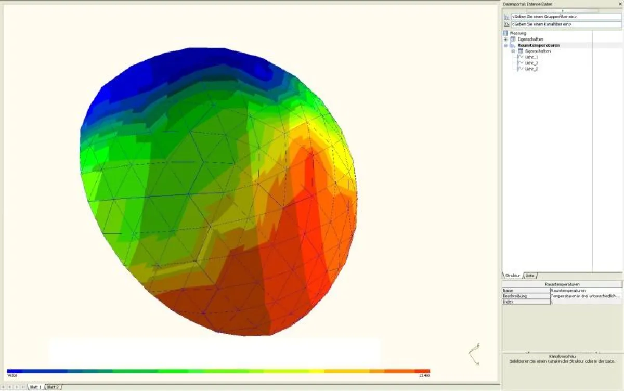Open the Blatt 1 sheet tab

[35, 387]
